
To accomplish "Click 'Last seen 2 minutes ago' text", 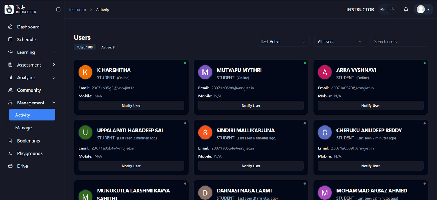I will [x=137, y=138].
